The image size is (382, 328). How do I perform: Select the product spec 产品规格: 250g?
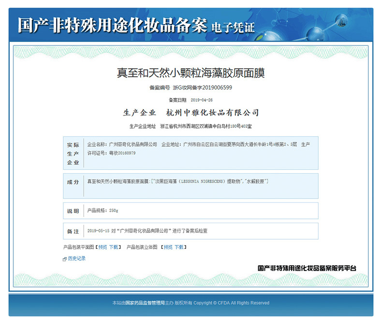tap(103, 211)
